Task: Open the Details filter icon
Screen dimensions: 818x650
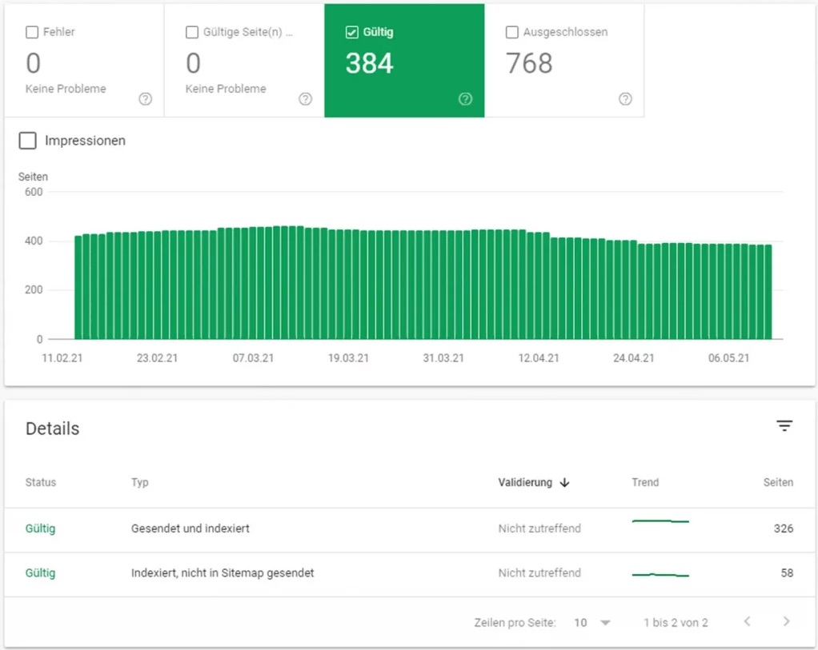Action: 784,426
